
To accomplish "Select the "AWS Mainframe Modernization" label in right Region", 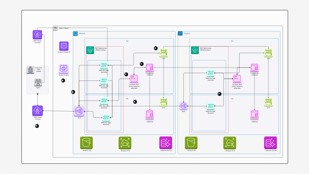I will [x=205, y=49].
